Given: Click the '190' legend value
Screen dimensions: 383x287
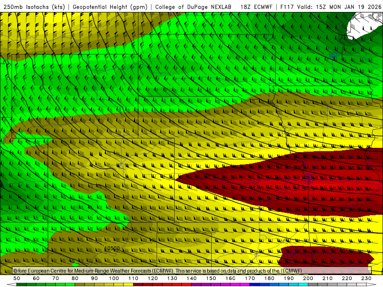Looking at the screenshot, I should 289,278.
